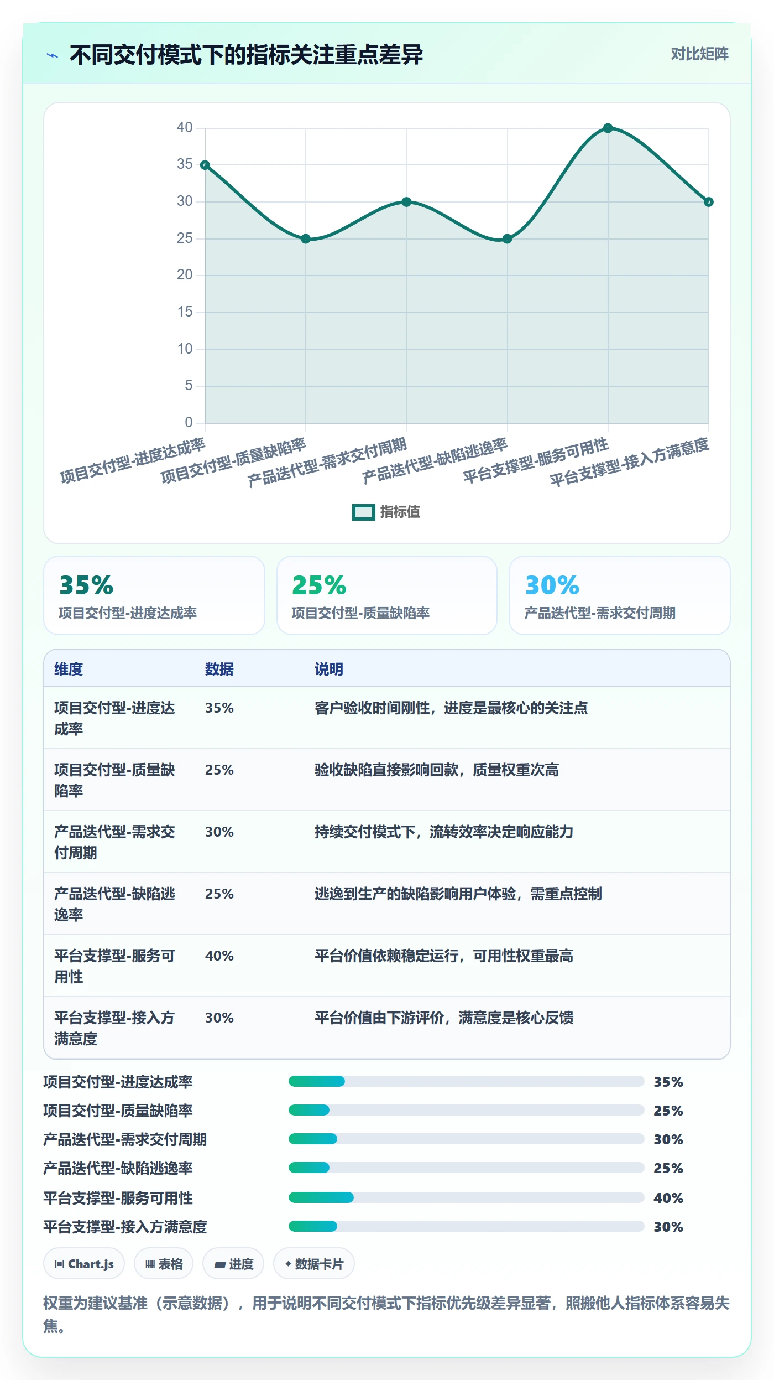
Task: Click the 表格 tag chip
Action: pos(164,1264)
